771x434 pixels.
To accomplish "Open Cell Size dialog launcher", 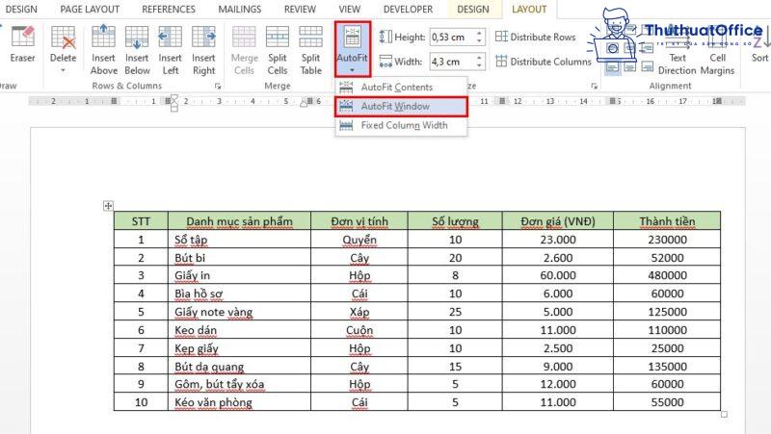I will pos(595,87).
